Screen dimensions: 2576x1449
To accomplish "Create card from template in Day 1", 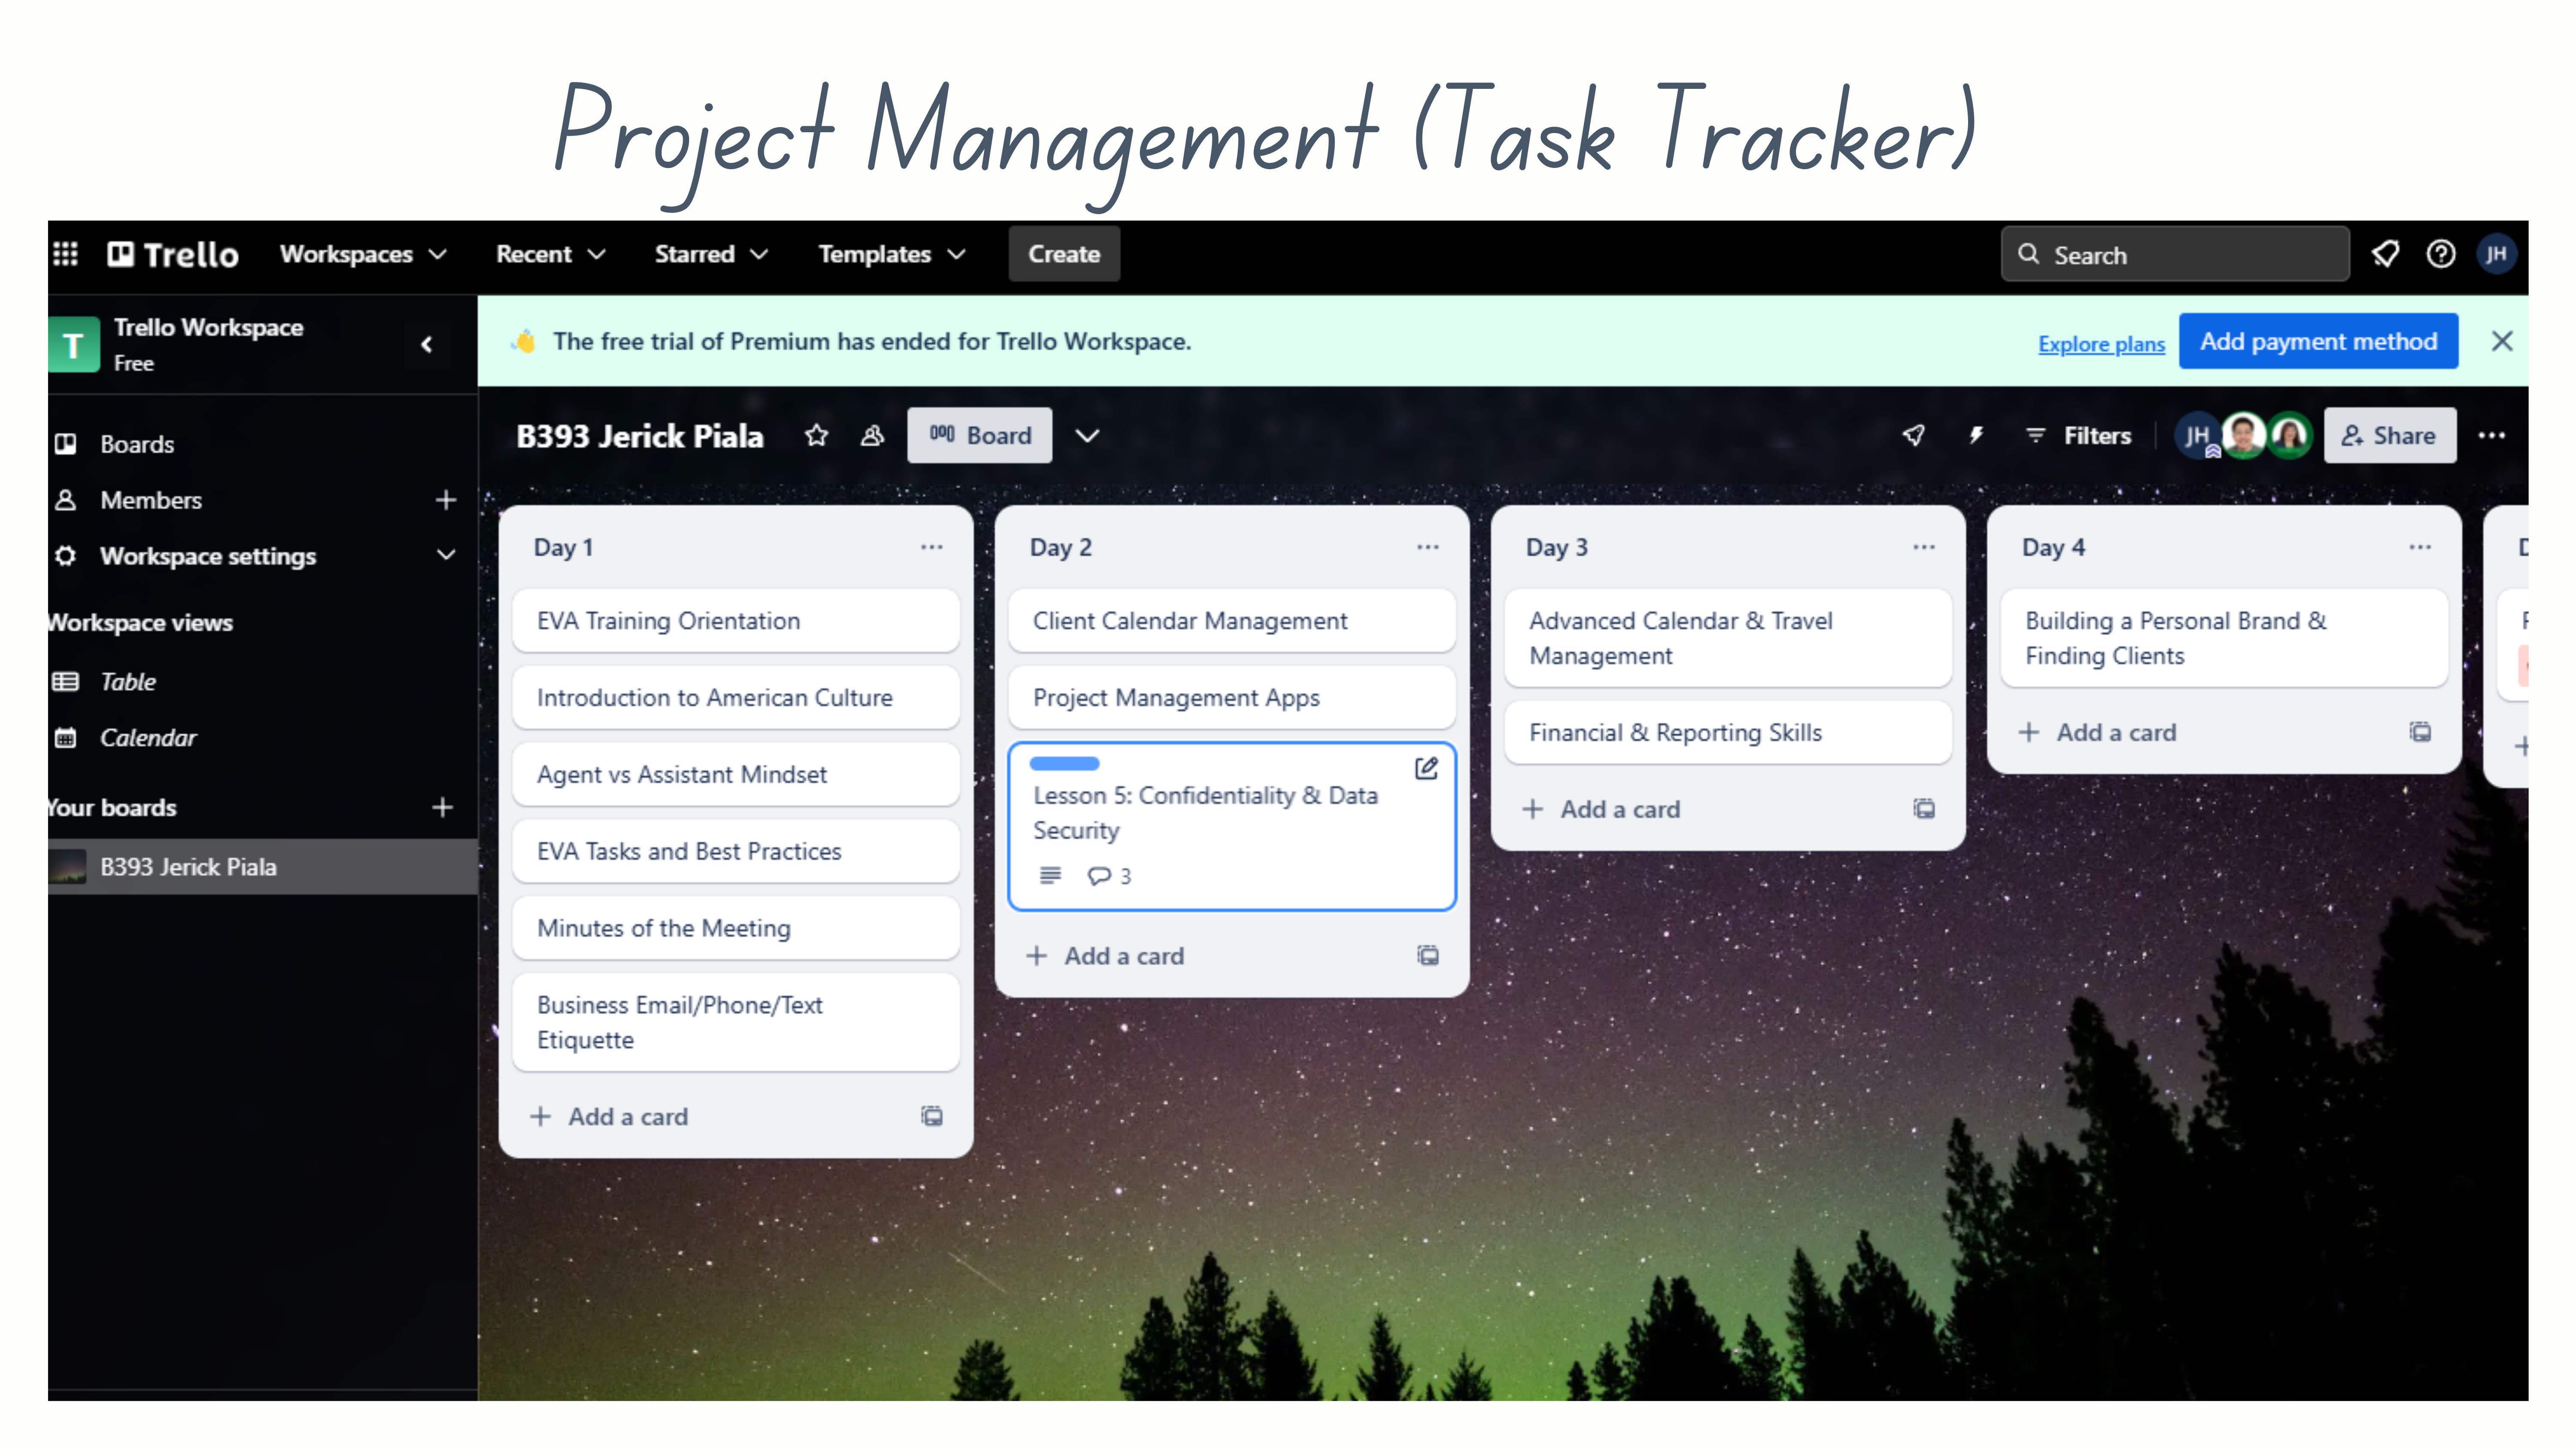I will click(x=931, y=1116).
